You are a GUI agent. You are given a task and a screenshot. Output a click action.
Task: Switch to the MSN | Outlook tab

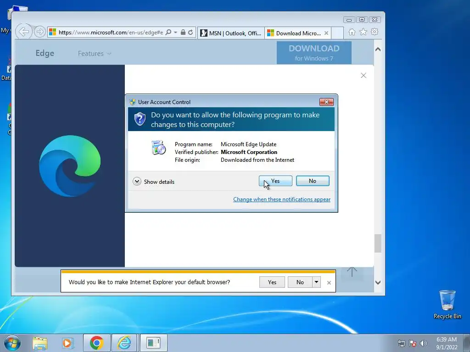(x=231, y=33)
